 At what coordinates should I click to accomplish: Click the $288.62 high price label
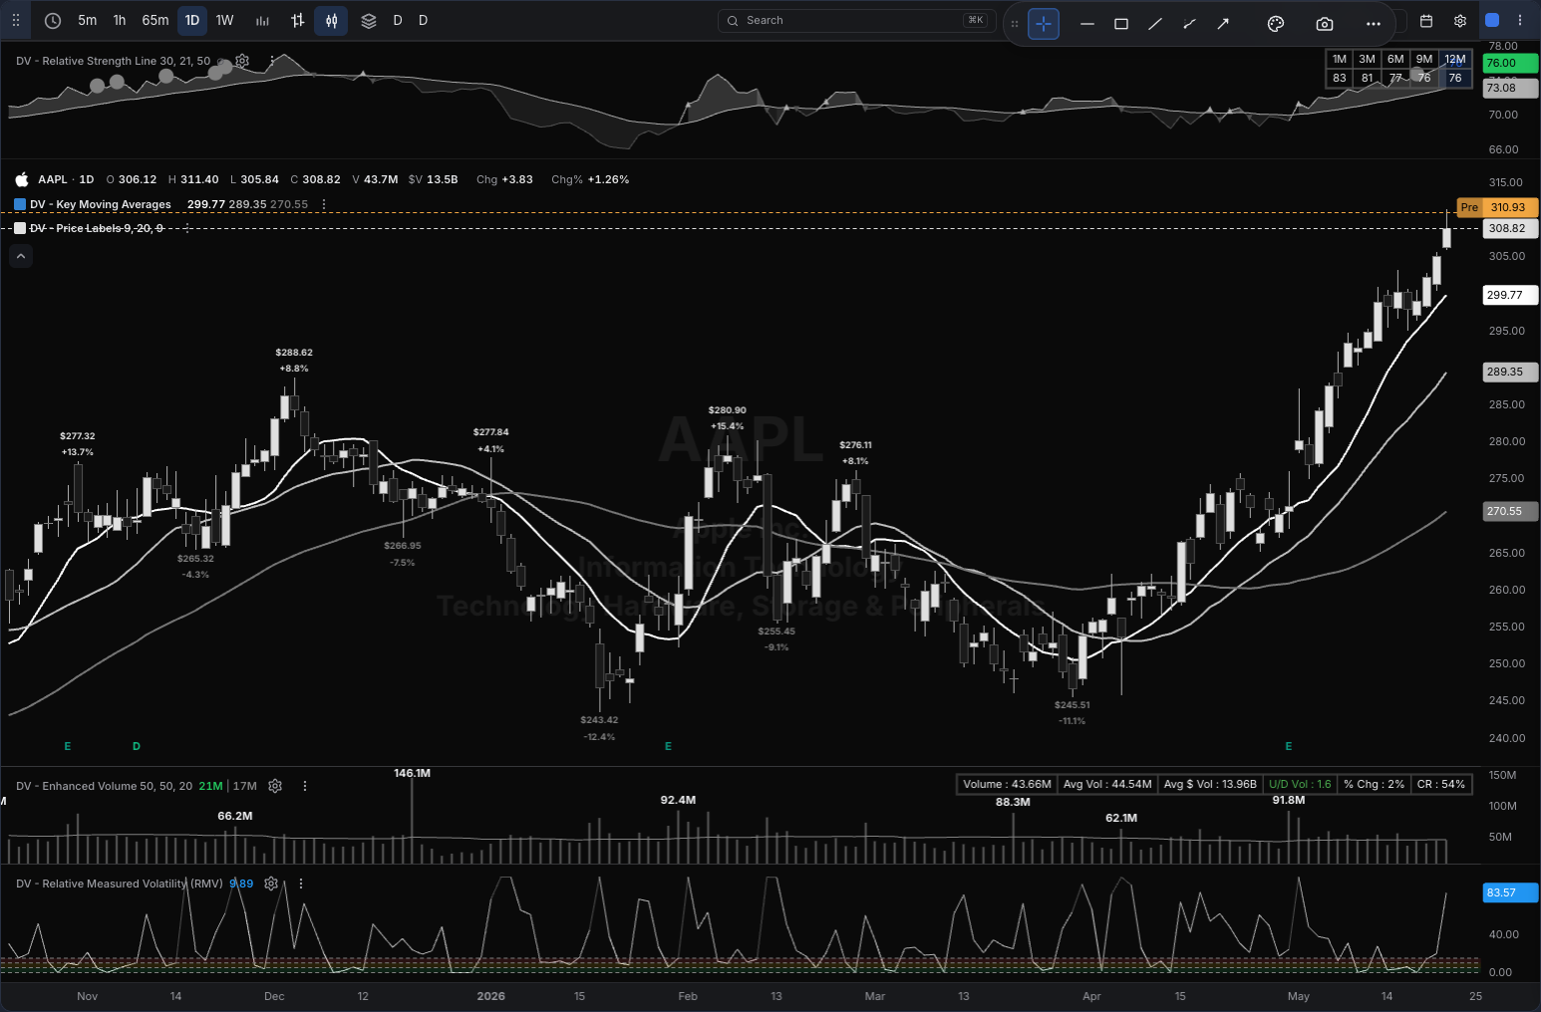tap(294, 353)
